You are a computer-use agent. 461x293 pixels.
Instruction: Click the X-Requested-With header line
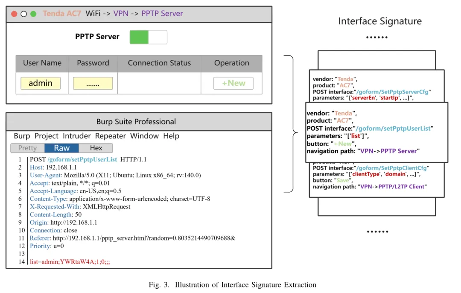click(80, 207)
